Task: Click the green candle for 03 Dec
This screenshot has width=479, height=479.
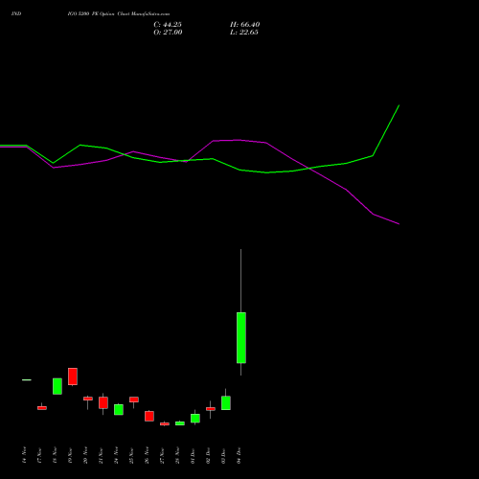Action: tap(226, 402)
